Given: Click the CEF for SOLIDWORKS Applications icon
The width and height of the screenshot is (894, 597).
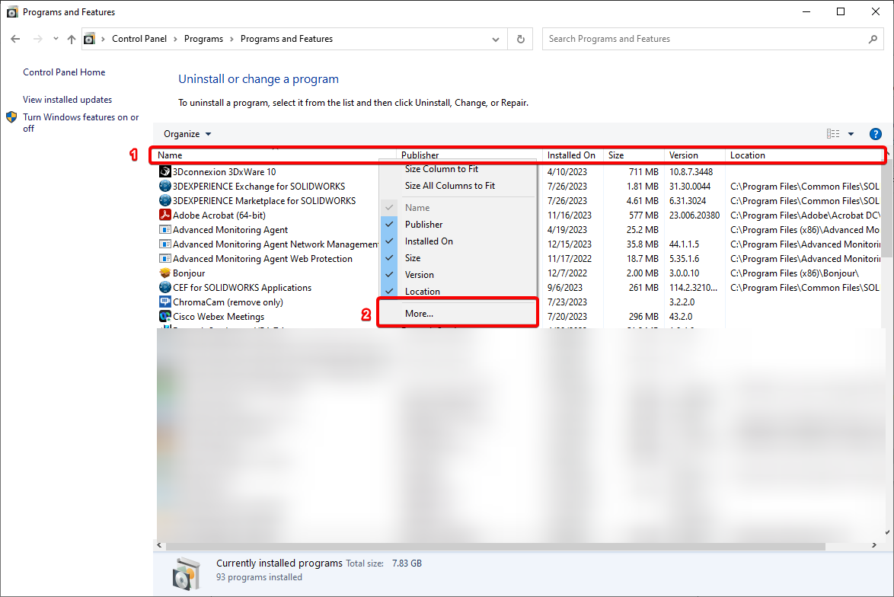Looking at the screenshot, I should (164, 287).
